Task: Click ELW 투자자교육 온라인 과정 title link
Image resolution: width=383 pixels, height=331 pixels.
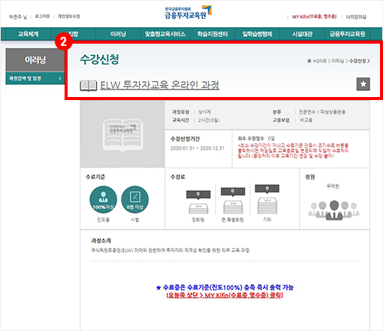Action: point(160,85)
